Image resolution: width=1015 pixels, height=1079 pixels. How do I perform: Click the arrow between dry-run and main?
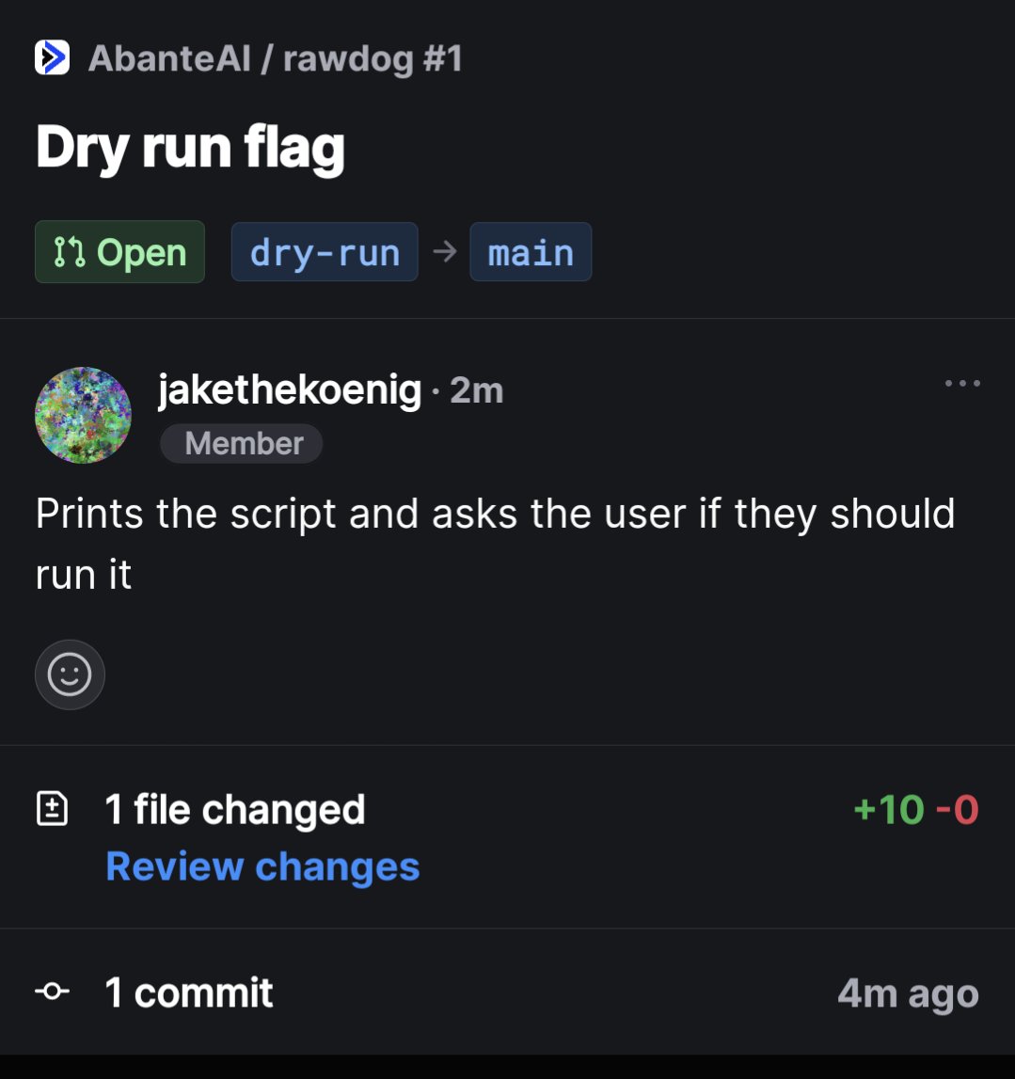coord(445,251)
